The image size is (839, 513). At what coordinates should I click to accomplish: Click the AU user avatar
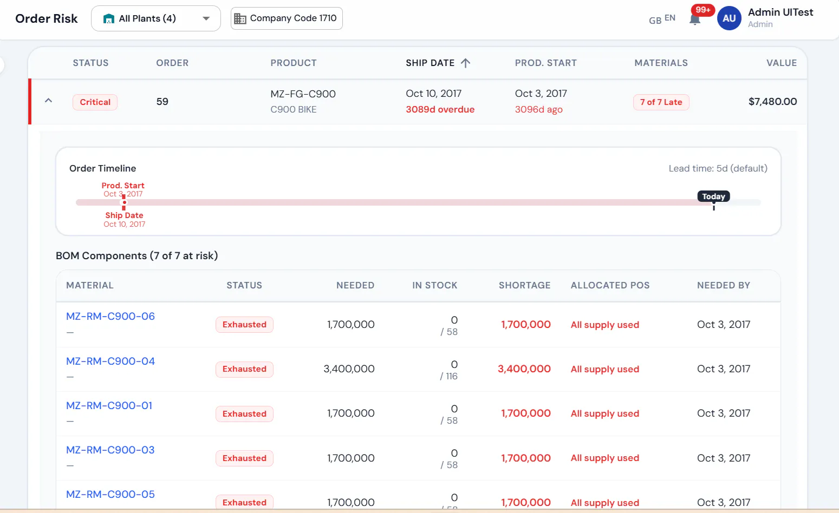729,18
